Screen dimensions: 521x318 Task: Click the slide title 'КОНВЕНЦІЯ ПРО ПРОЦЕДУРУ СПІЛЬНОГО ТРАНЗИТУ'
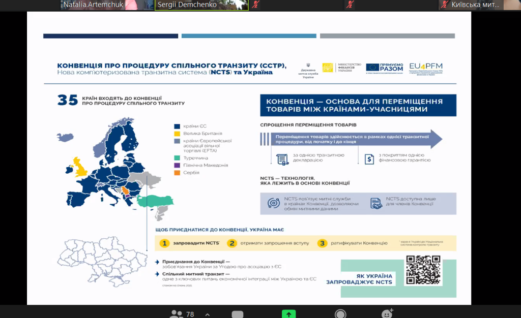(171, 66)
